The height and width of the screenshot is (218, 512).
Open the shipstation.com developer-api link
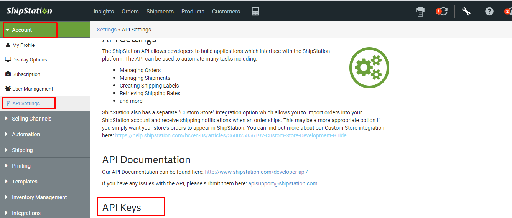256,172
